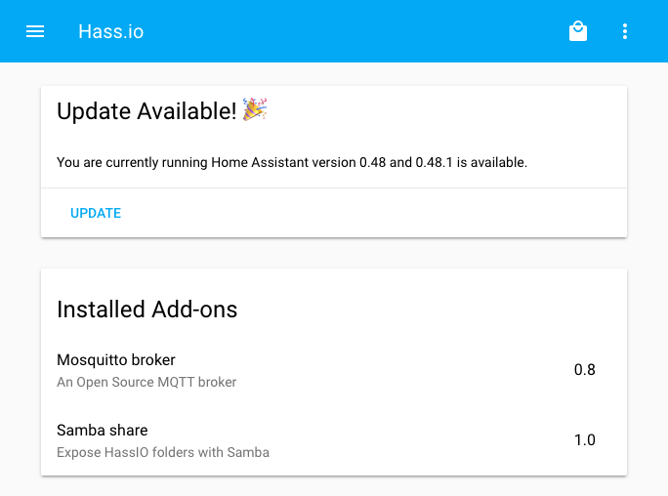This screenshot has width=668, height=496.
Task: Click the Mosquitto broker version 0.8
Action: click(x=584, y=370)
